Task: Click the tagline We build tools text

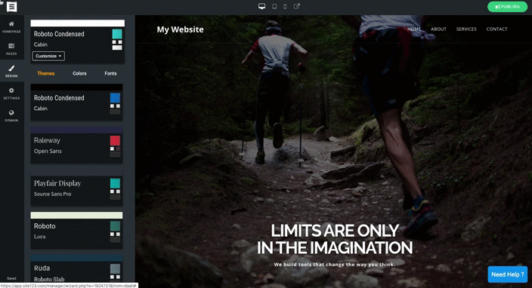Action: 334,265
